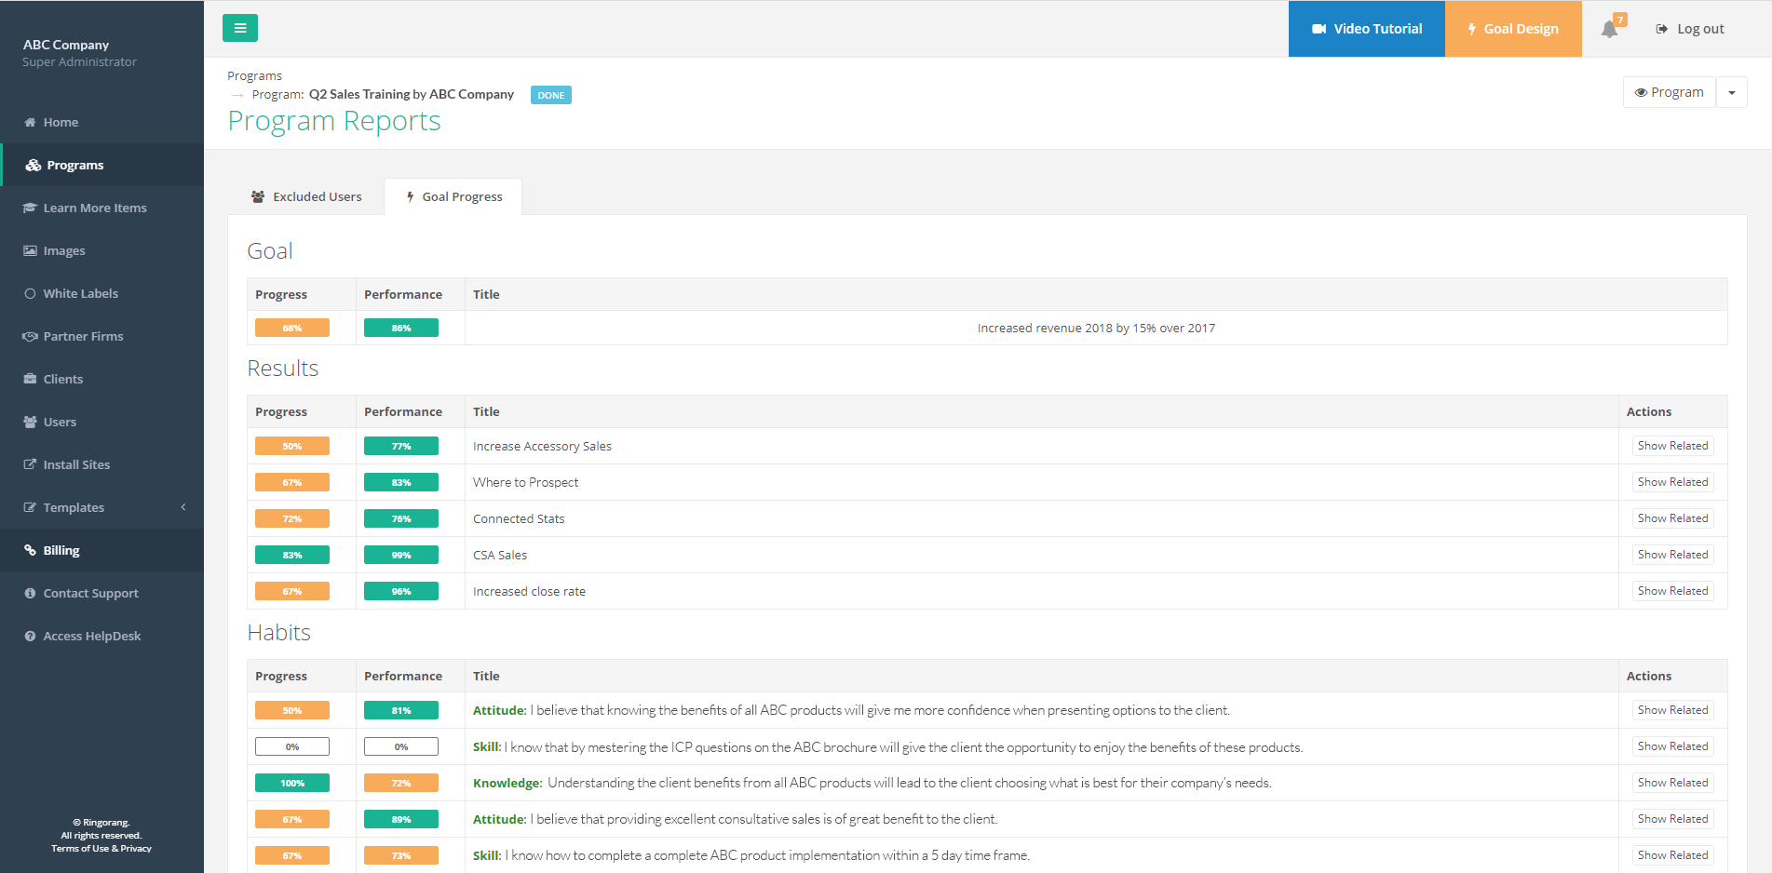Click the DONE status badge
1772x873 pixels.
click(x=551, y=95)
